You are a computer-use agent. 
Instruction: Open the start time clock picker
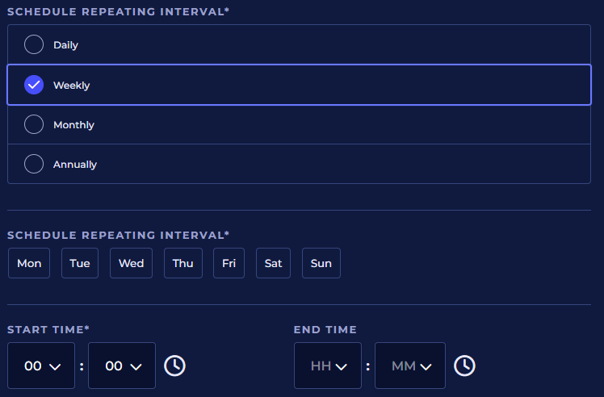pyautogui.click(x=174, y=366)
